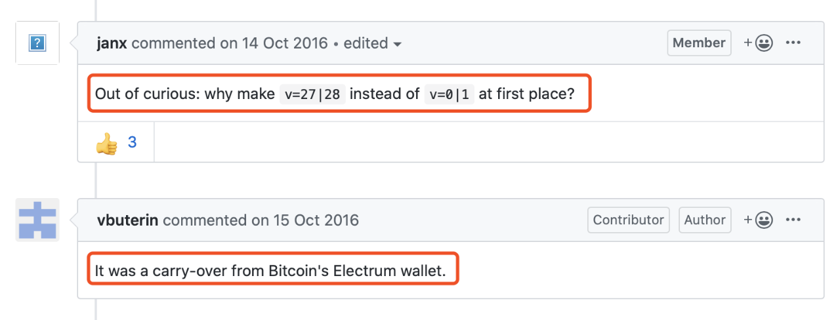This screenshot has height=320, width=840.
Task: Click the Author badge label
Action: 705,220
